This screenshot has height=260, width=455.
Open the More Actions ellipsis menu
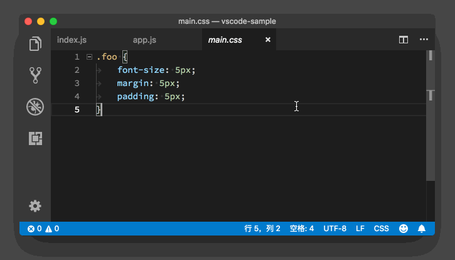pyautogui.click(x=424, y=40)
